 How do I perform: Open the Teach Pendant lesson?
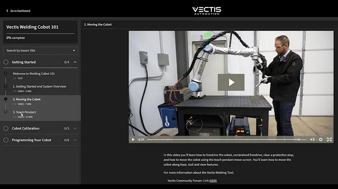tap(24, 112)
